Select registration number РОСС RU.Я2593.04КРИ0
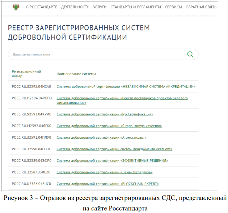Image resolution: width=228 pixels, height=213 pixels. (x=31, y=114)
